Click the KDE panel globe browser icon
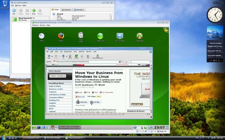 (x=44, y=127)
